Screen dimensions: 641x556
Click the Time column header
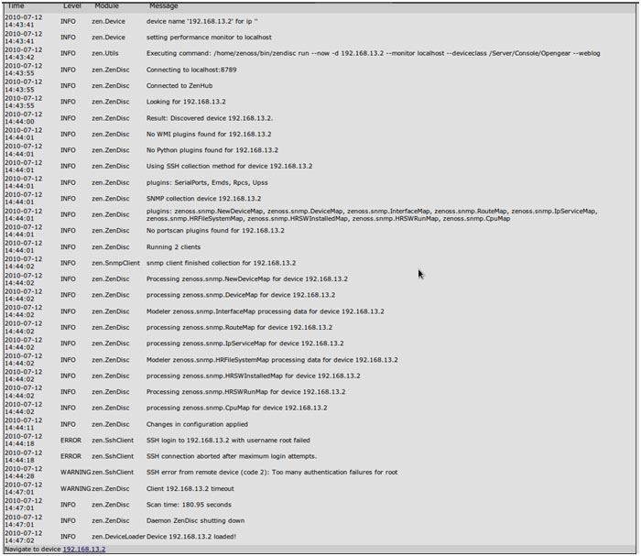coord(16,5)
